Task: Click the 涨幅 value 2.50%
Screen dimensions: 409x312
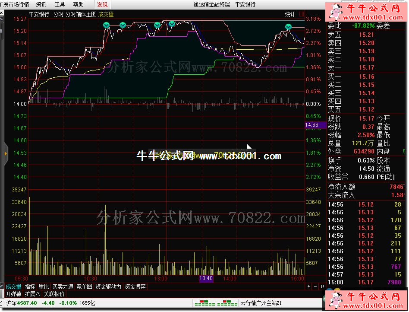Action: tap(366, 135)
